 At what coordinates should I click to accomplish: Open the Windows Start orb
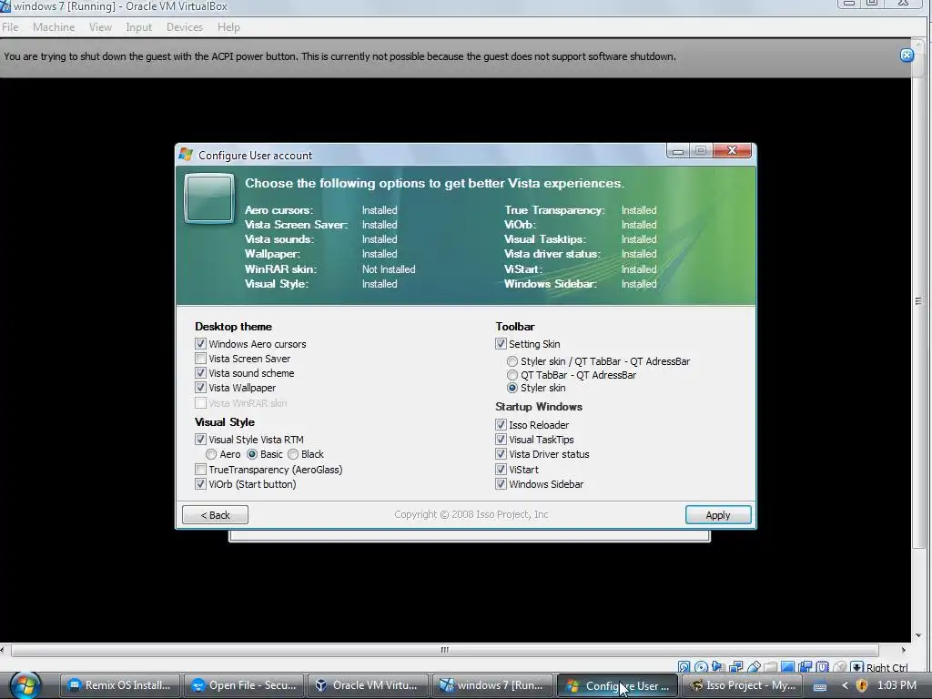(25, 685)
